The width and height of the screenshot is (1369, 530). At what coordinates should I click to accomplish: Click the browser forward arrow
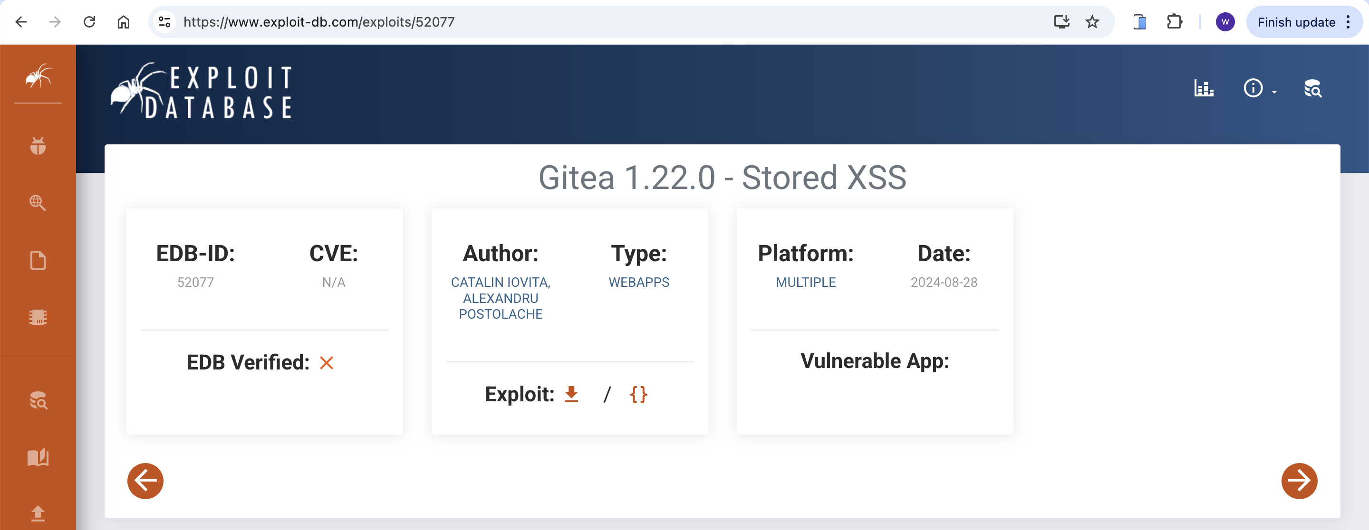click(55, 22)
